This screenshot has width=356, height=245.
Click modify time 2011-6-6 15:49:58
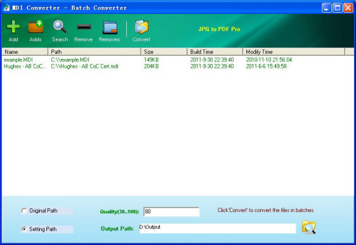(x=266, y=66)
